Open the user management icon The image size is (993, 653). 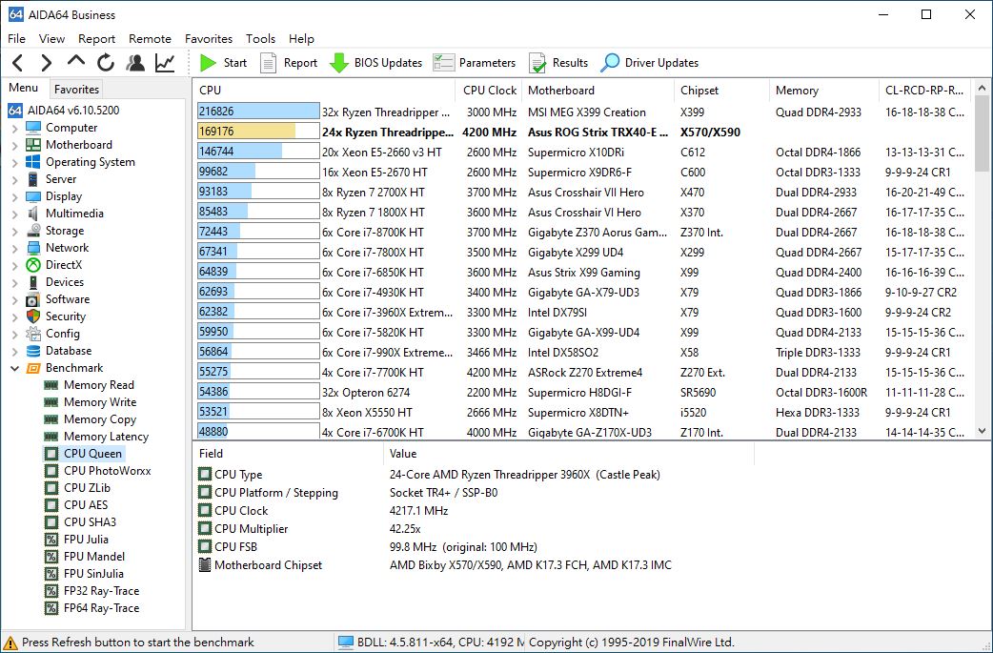tap(135, 63)
